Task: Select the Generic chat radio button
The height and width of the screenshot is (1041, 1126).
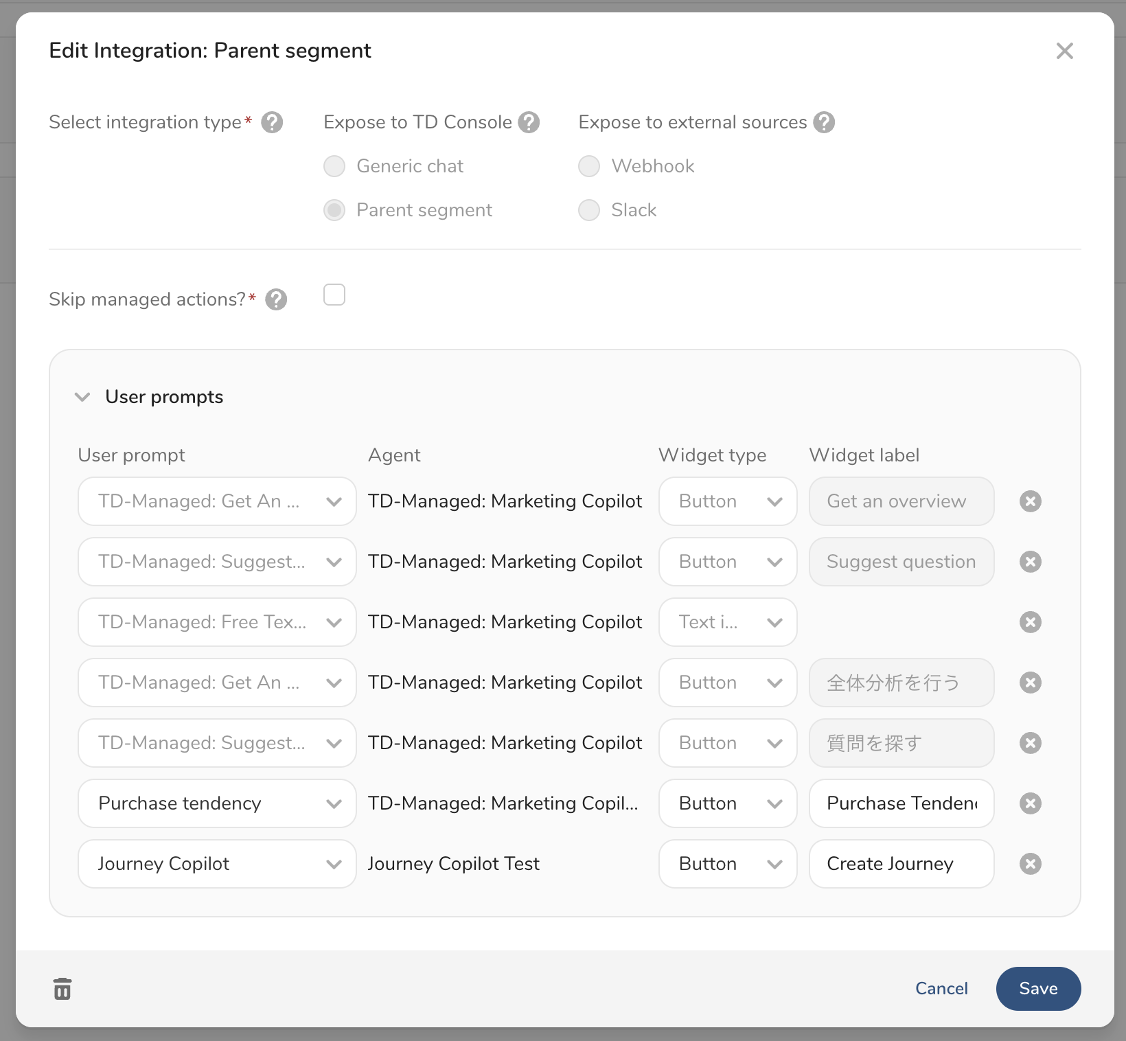Action: [x=334, y=166]
